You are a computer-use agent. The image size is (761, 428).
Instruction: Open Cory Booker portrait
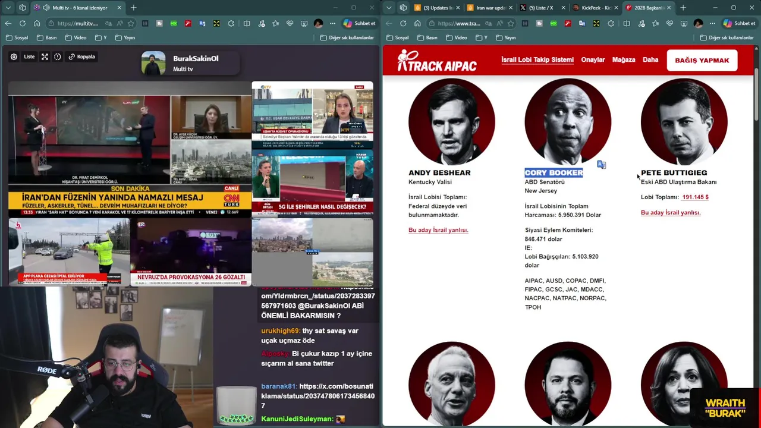coord(568,122)
